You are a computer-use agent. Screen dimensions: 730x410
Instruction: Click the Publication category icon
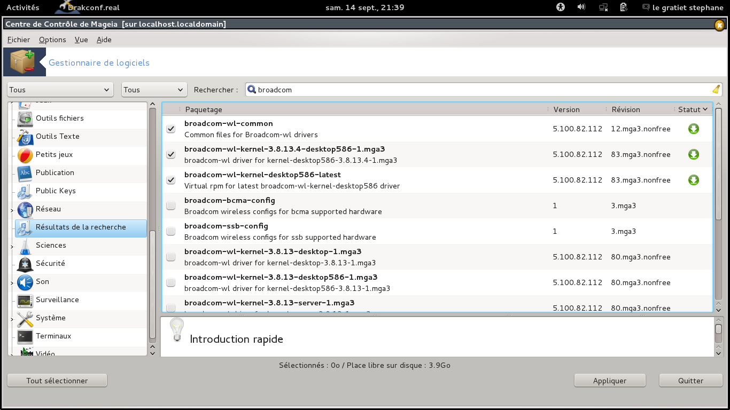(25, 173)
